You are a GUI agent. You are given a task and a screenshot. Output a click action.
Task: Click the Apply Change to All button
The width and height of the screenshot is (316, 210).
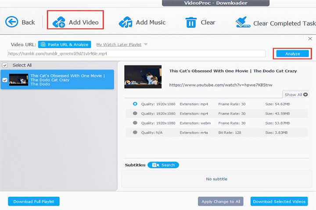221,201
